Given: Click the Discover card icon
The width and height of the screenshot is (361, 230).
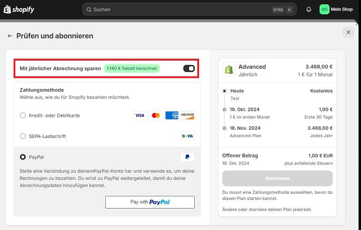Looking at the screenshot, I should coord(188,115).
